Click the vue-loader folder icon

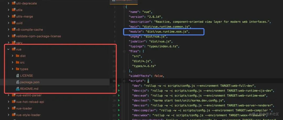pyautogui.click(x=14, y=108)
